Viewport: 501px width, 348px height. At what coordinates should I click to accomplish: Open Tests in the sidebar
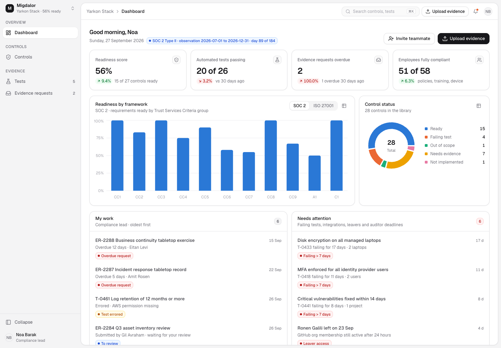pos(40,81)
